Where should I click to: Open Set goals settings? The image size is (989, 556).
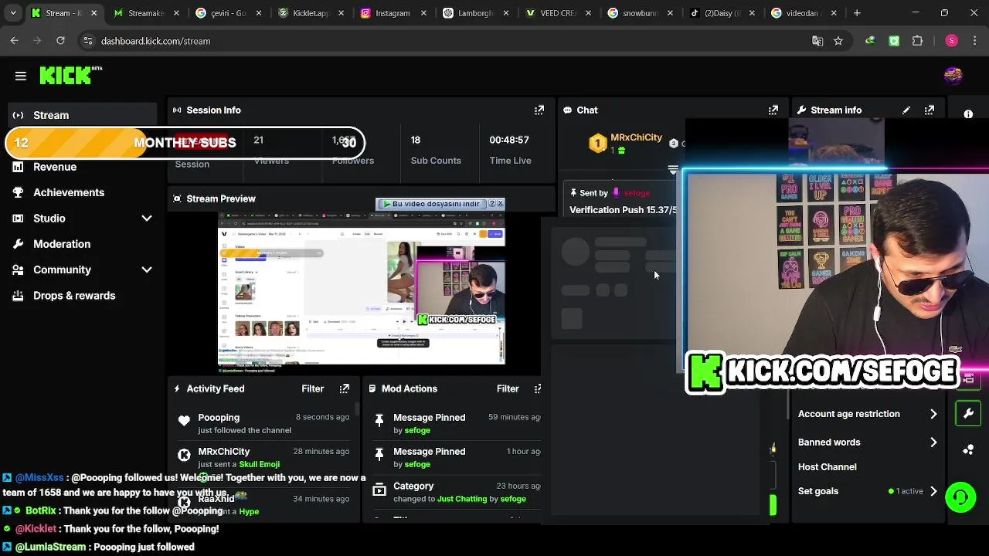[x=868, y=491]
